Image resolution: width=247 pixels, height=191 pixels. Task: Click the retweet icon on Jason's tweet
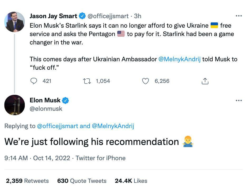click(87, 81)
